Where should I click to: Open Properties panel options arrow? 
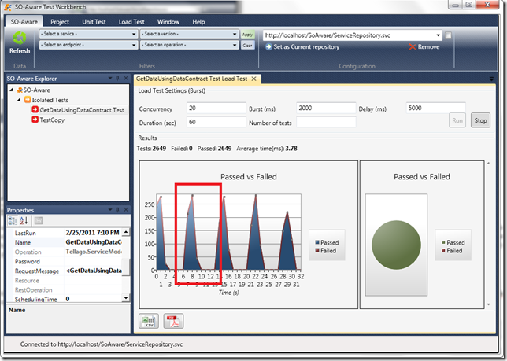coord(110,209)
